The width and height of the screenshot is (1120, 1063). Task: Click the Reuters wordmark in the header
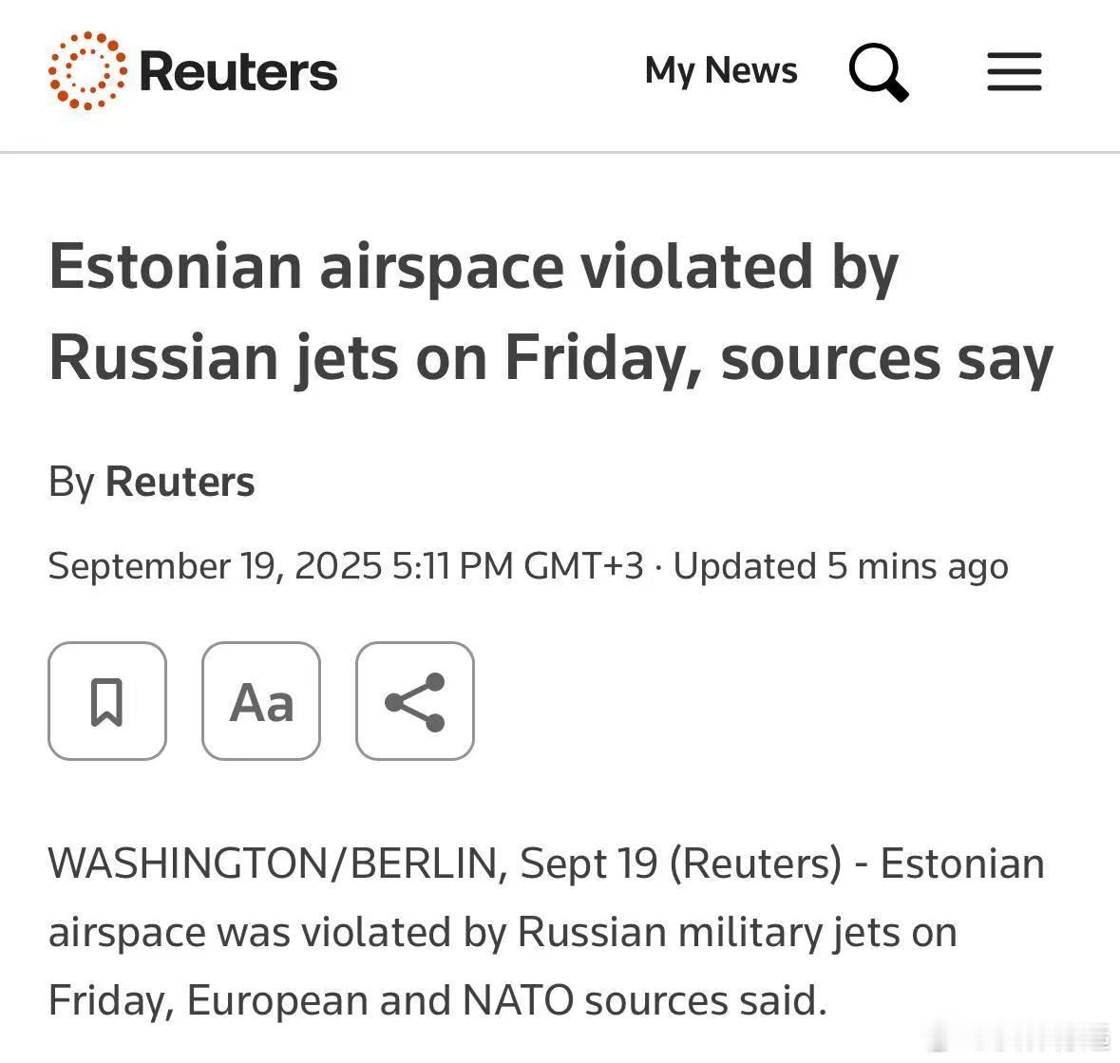237,71
